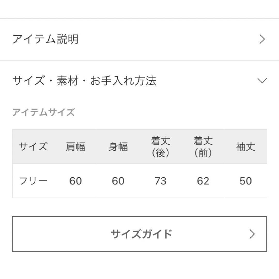The image size is (279, 279).
Task: Open the アイテム説明 section
Action: click(139, 39)
